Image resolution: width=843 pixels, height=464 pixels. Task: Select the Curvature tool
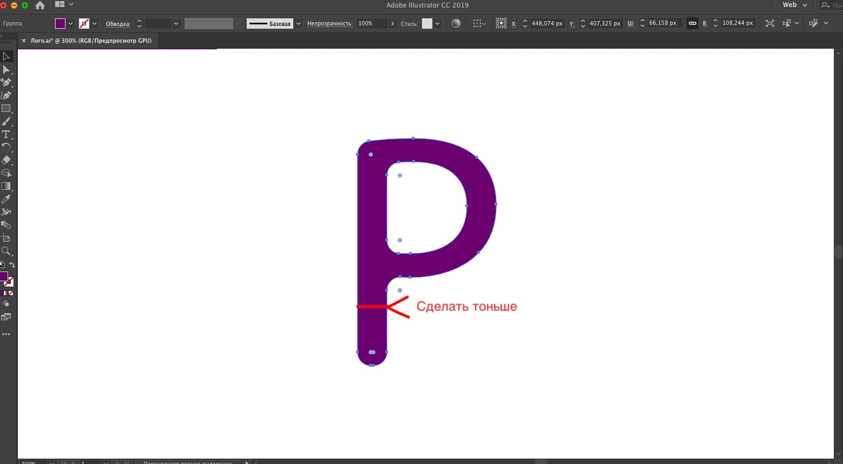pos(6,95)
